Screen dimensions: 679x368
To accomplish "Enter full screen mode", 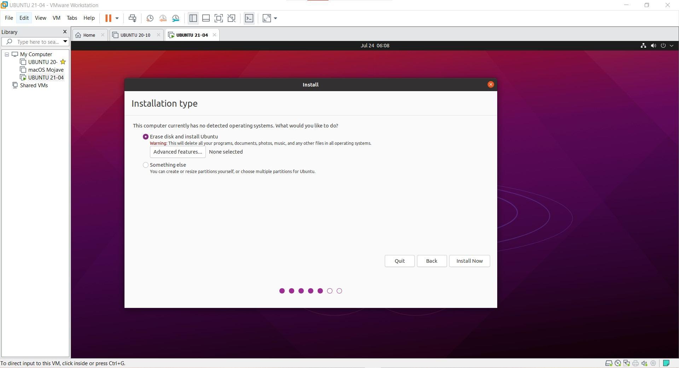I will tap(219, 18).
